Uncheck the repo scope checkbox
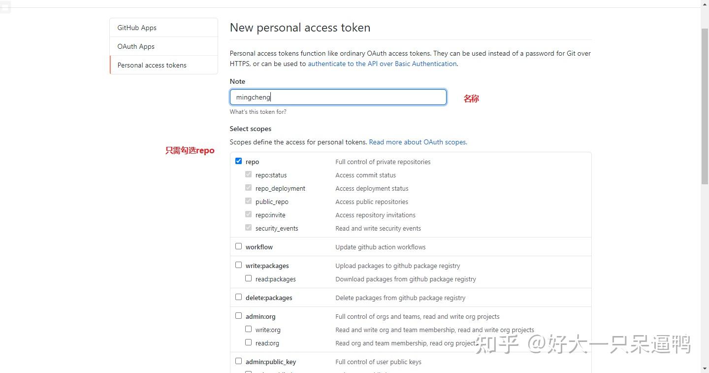This screenshot has width=709, height=373. click(x=238, y=161)
